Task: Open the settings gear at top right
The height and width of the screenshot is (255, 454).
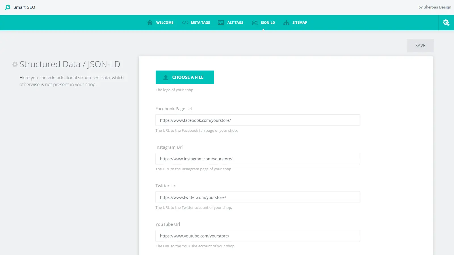Action: pyautogui.click(x=446, y=22)
